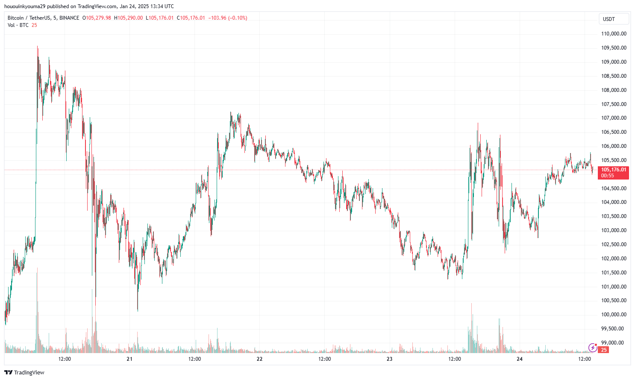Click the date label 22 on time axis
635x380 pixels.
point(259,359)
